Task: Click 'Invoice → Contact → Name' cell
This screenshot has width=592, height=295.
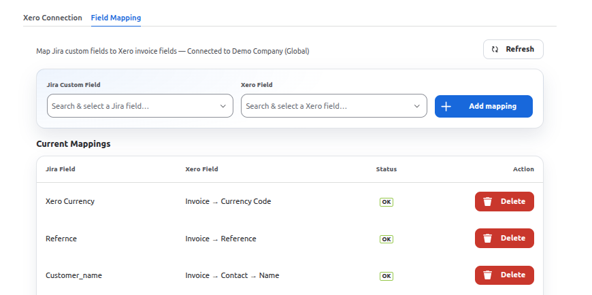Action: (x=232, y=275)
